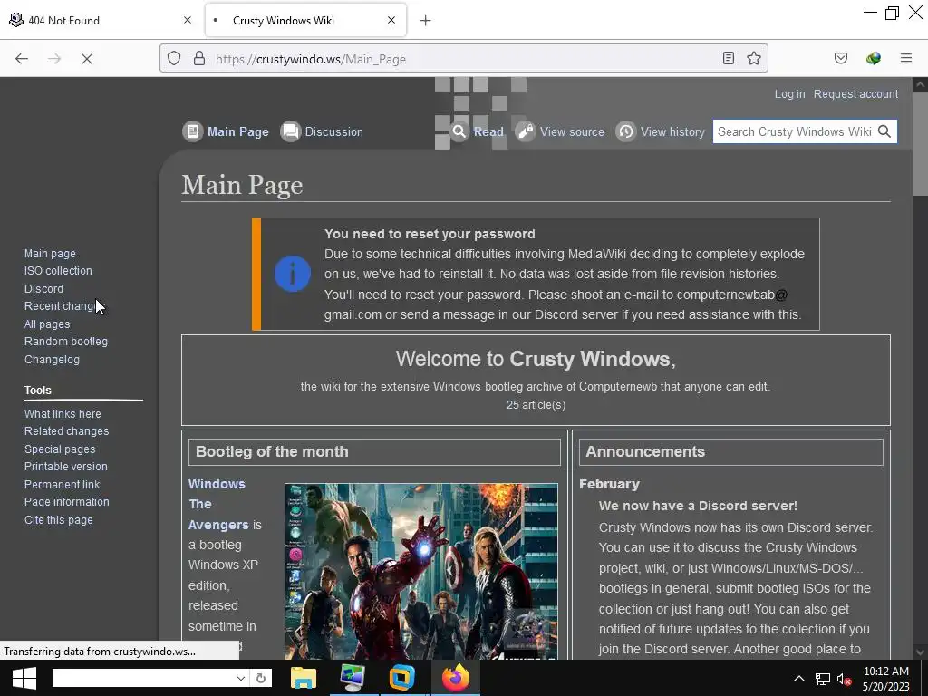Click Request account link
Screen dimensions: 928x696
(x=855, y=94)
